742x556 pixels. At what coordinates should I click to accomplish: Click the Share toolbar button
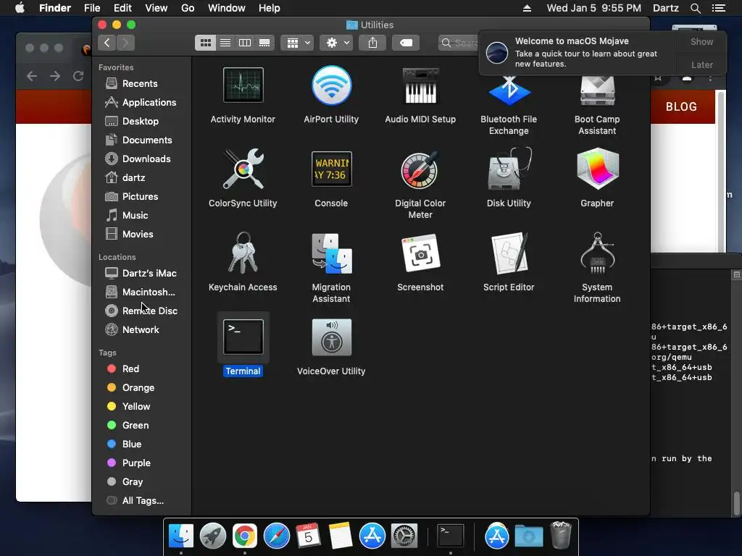tap(373, 43)
